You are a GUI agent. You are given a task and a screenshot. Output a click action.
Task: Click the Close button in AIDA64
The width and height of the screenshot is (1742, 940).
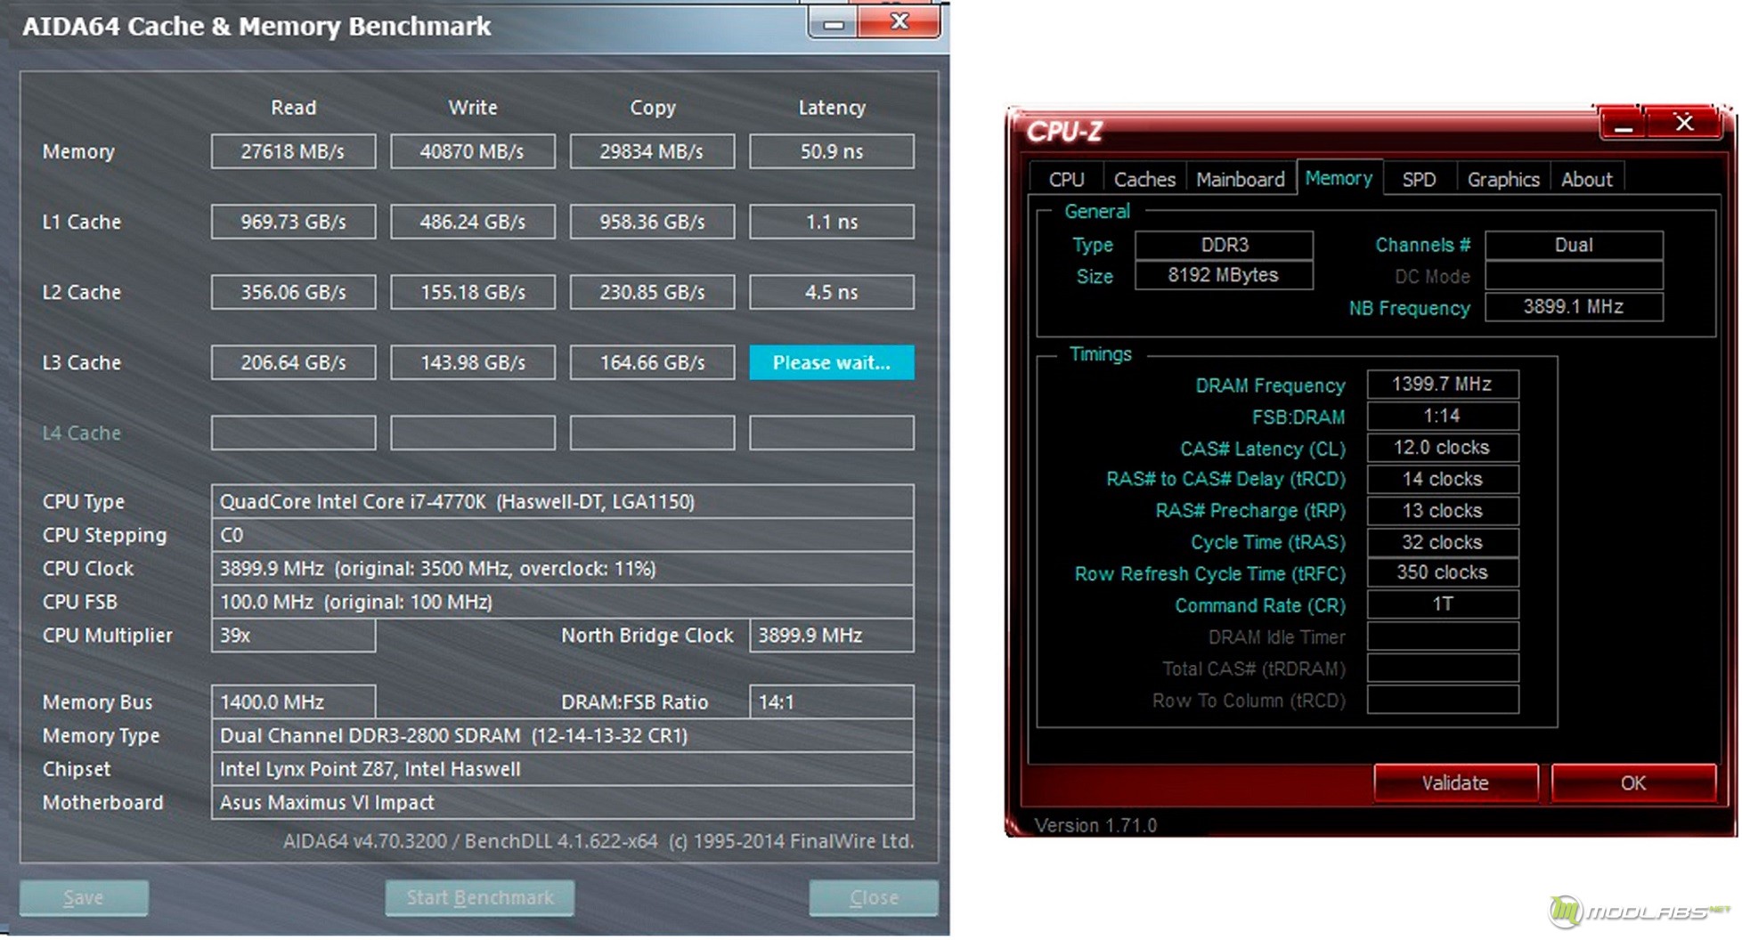click(x=873, y=897)
